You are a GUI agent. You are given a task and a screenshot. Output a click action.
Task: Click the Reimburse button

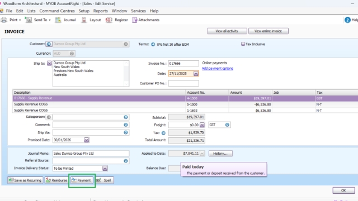click(56, 180)
